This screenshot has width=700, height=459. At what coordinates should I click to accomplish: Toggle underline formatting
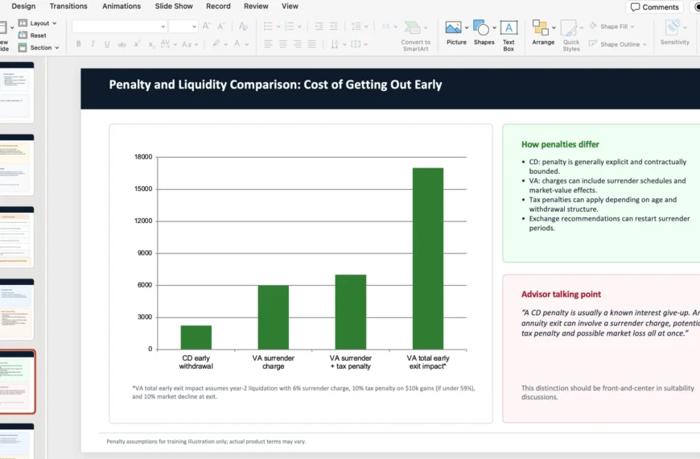pos(109,44)
